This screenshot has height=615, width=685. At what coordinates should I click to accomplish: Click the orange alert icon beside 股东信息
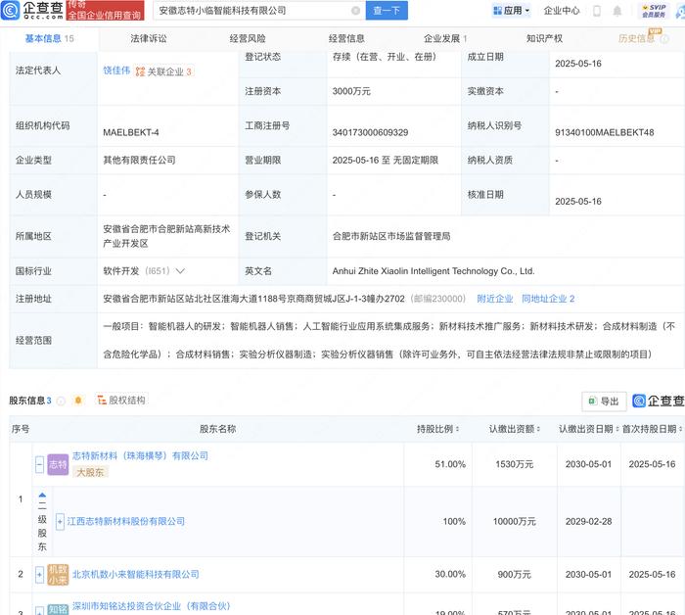pos(78,400)
